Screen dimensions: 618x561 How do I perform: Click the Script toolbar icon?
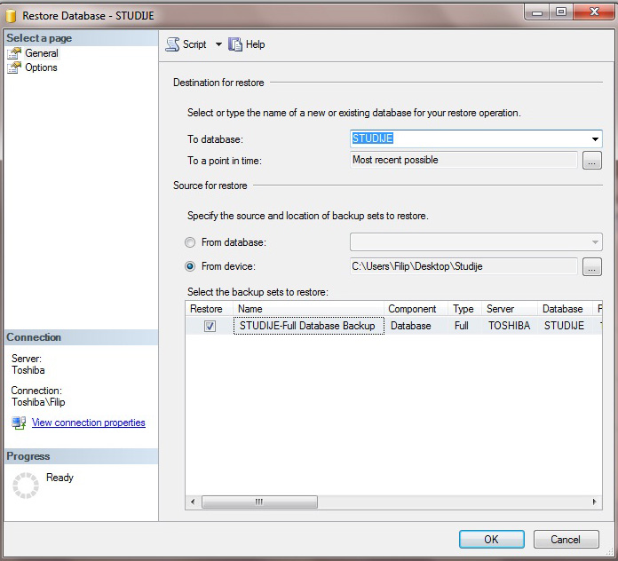(x=173, y=44)
